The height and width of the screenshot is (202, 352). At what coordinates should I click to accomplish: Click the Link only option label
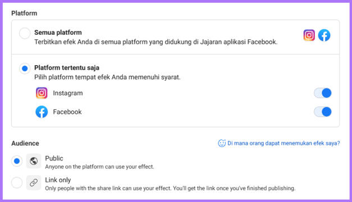(58, 180)
